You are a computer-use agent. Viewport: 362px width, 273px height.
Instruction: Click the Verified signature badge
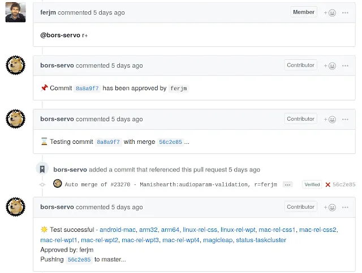pos(312,184)
